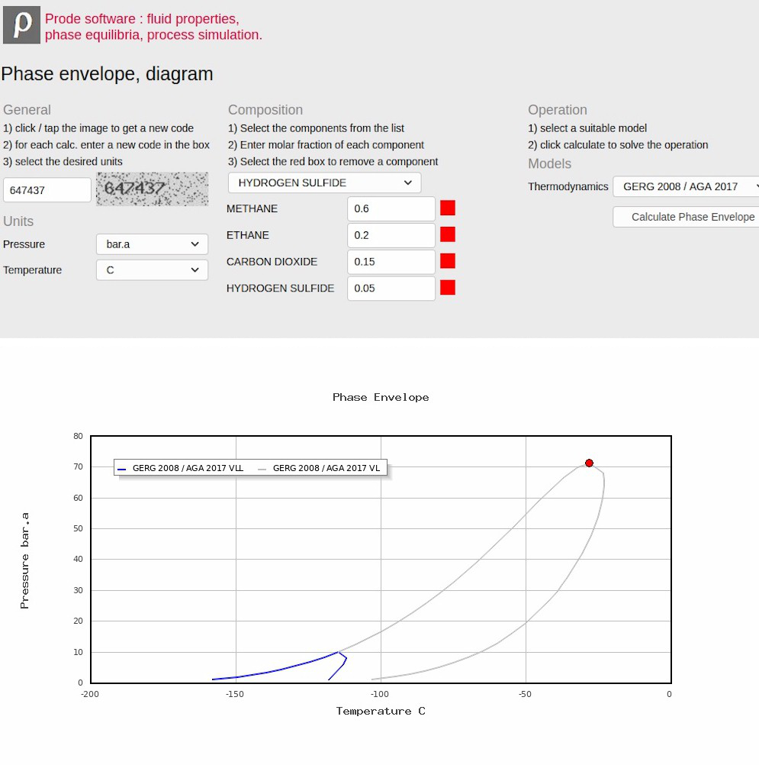
Task: Click the General section heading
Action: (27, 110)
